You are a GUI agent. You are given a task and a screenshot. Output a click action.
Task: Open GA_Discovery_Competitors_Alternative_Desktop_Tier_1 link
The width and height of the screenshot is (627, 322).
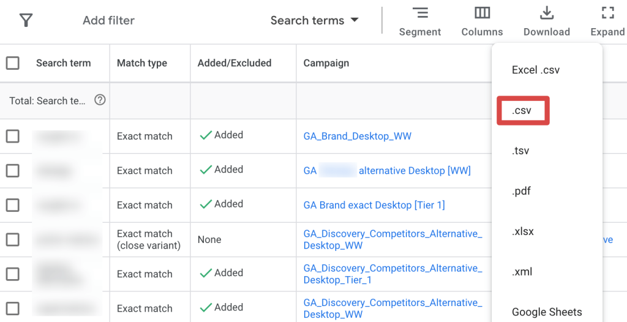[392, 274]
